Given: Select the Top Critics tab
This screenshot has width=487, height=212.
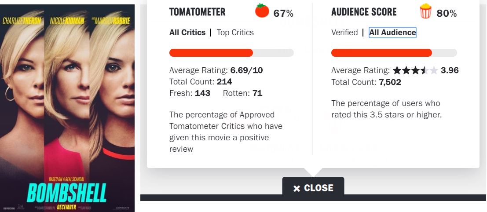Looking at the screenshot, I should click(x=235, y=33).
